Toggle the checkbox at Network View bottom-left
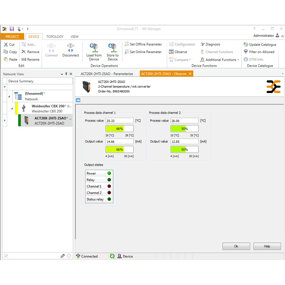Image resolution: width=285 pixels, height=285 pixels. pyautogui.click(x=6, y=256)
